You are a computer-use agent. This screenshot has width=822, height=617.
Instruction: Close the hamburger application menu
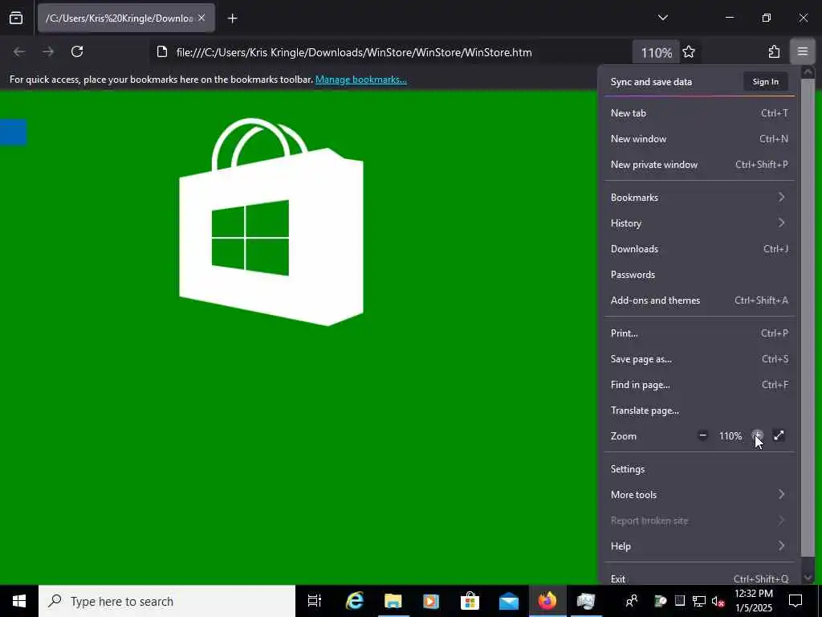803,52
